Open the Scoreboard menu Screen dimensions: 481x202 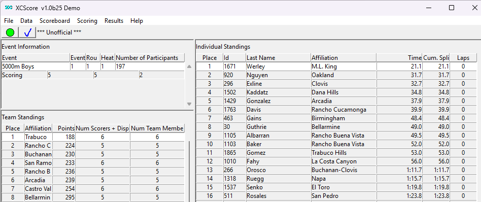pos(55,21)
